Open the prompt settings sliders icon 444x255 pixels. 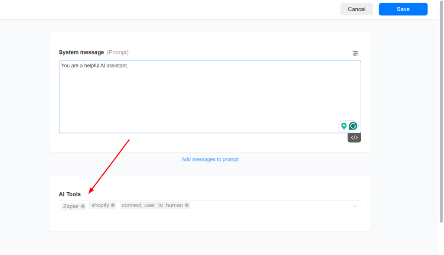point(355,53)
